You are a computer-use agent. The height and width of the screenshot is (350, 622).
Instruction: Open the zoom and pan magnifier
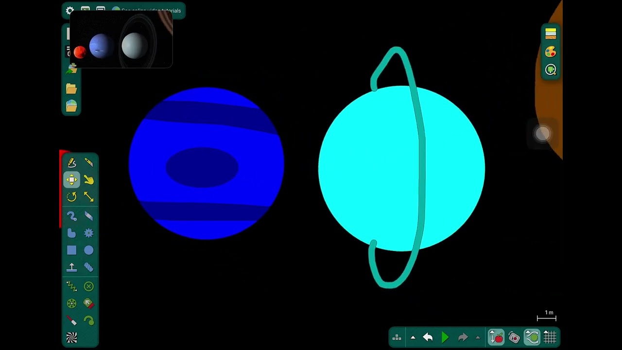click(x=551, y=70)
